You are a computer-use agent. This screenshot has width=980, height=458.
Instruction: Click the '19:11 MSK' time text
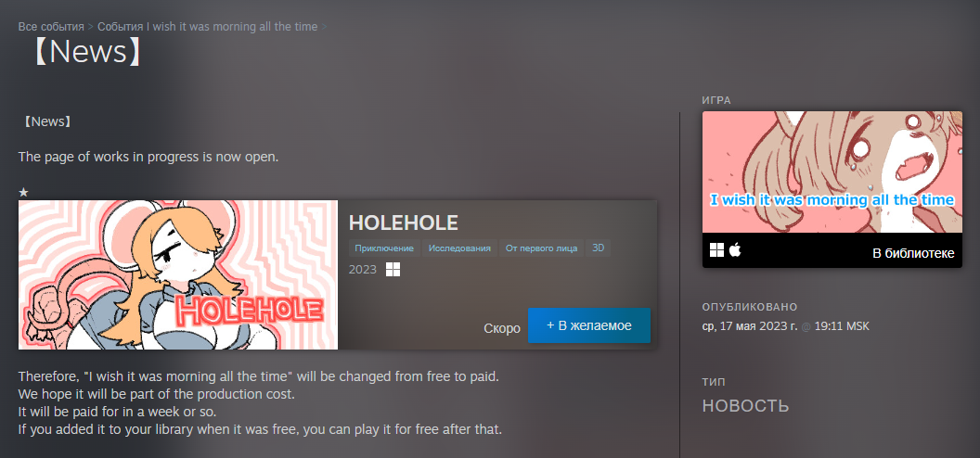click(841, 326)
